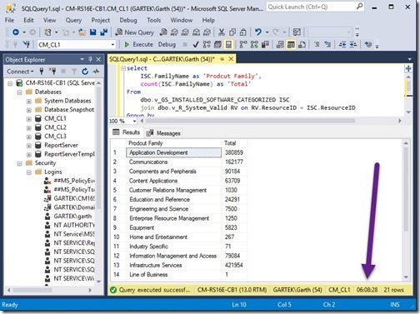Click the Open File folder icon
Screen dimensions: 420x314
[82, 32]
